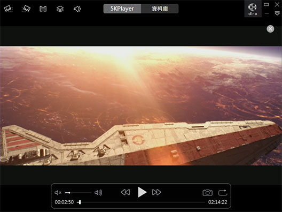Screen dimensions: 282x212
Task: Switch to the 資料庫 library tab
Action: pyautogui.click(x=160, y=9)
